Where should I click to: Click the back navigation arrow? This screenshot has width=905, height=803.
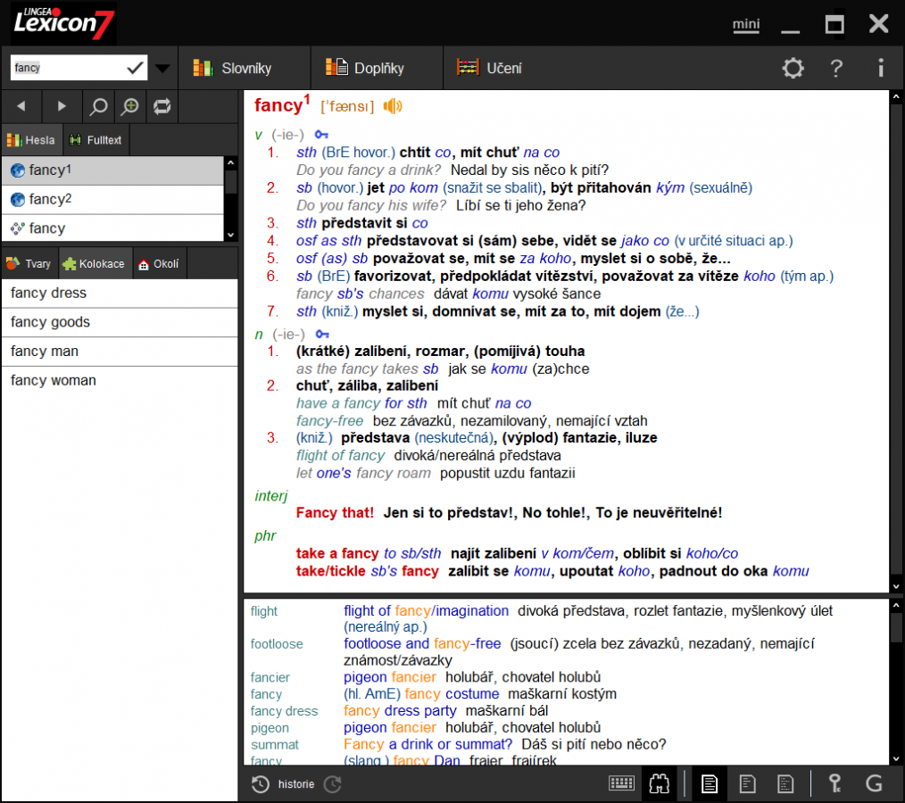pyautogui.click(x=21, y=105)
